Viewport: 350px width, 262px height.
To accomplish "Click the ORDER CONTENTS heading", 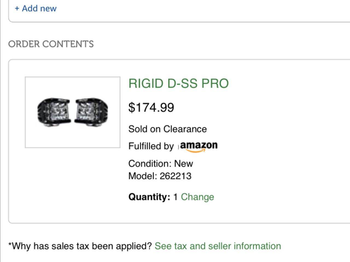I will [51, 44].
